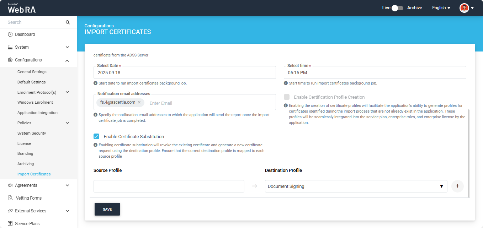Viewport: 483px width, 228px height.
Task: Open the English language dropdown
Action: [x=441, y=8]
